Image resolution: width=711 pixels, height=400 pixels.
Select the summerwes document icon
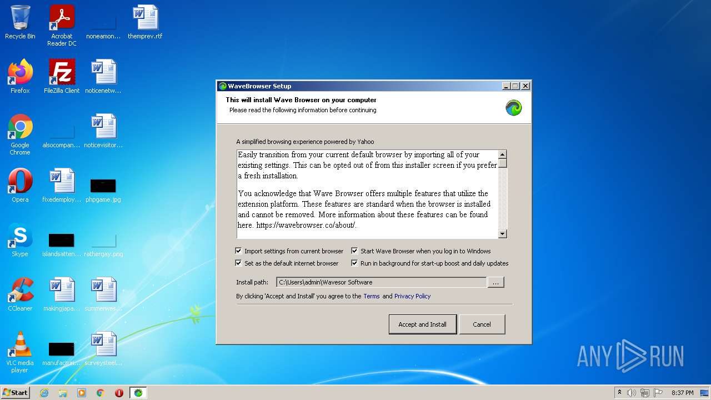(103, 294)
